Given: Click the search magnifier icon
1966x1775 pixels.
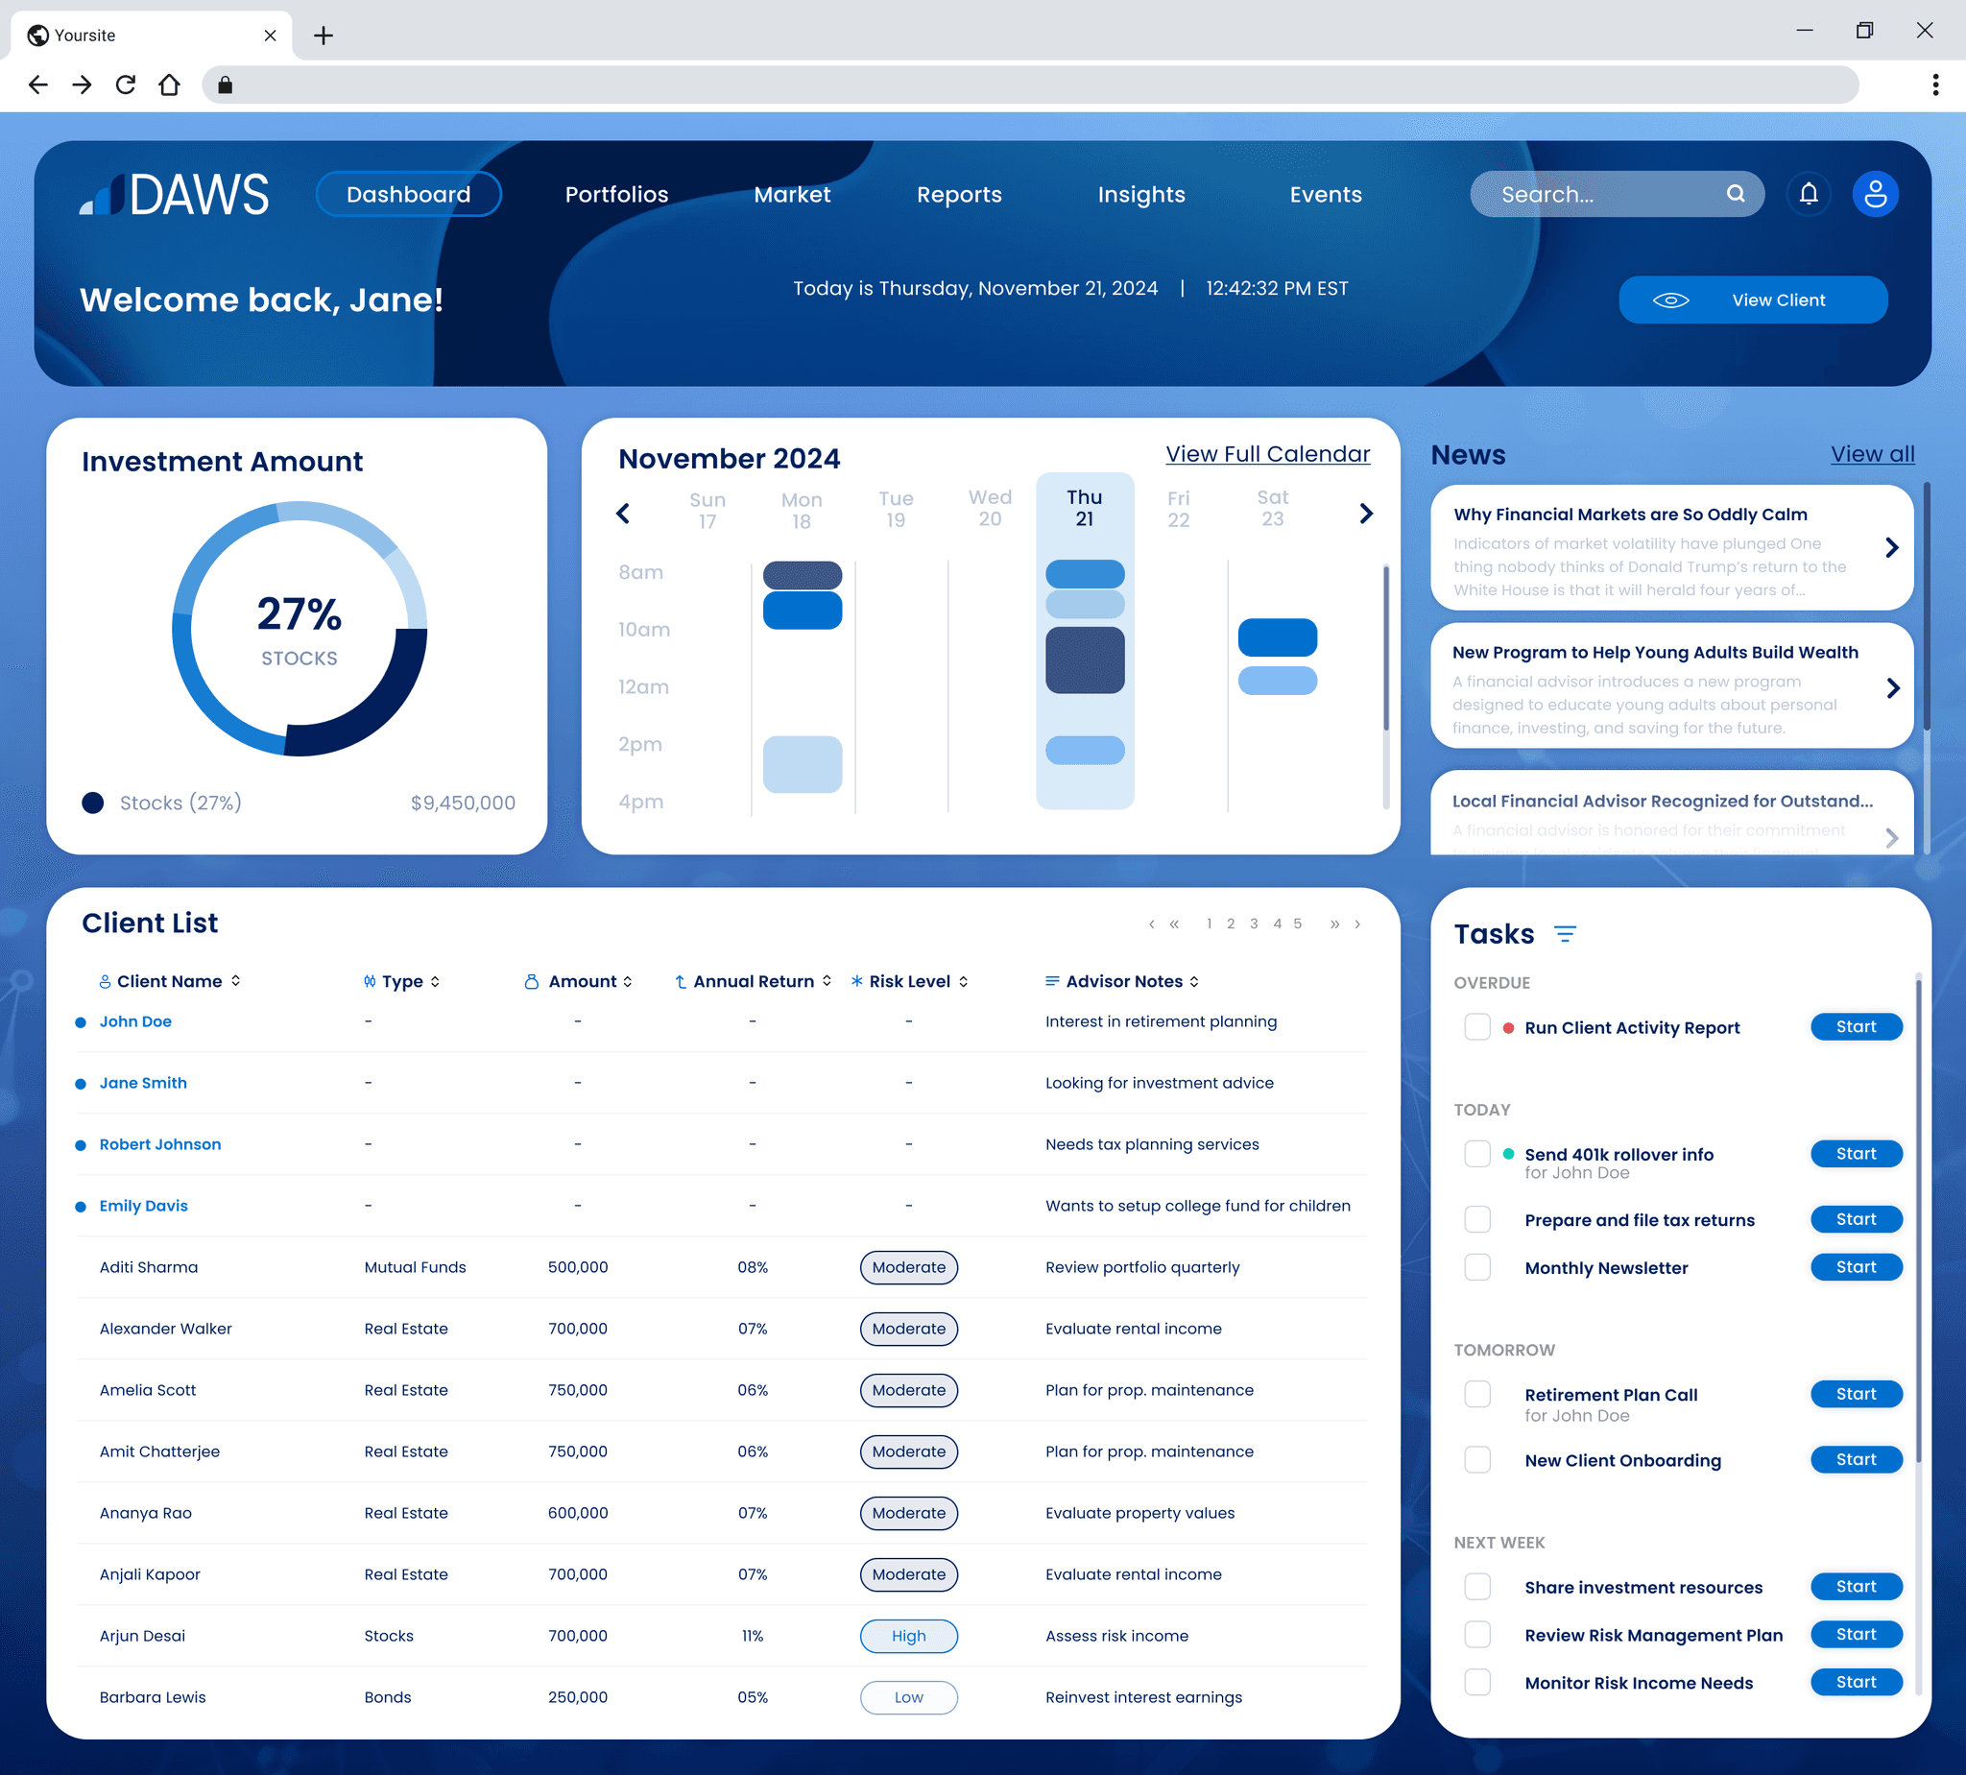Looking at the screenshot, I should click(1735, 194).
